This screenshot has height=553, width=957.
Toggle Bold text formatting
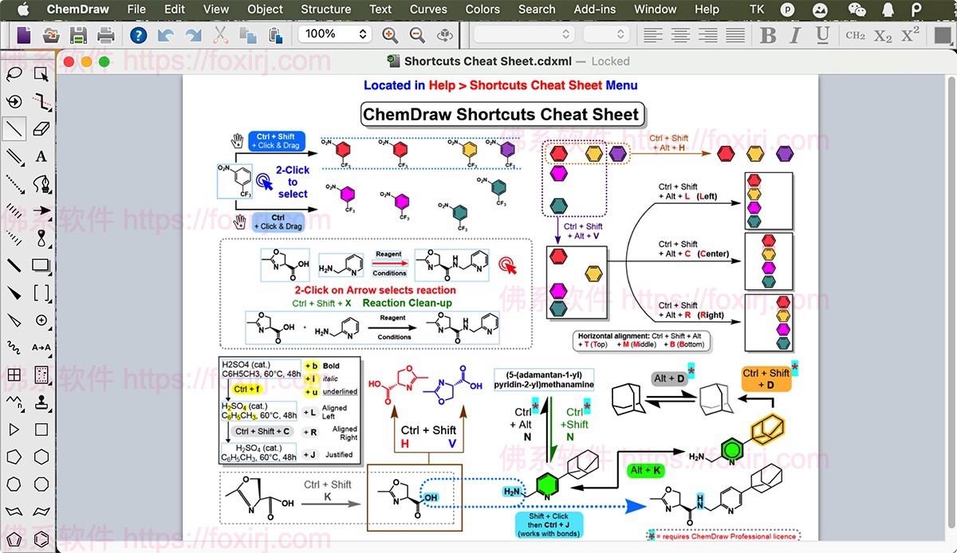(x=768, y=35)
